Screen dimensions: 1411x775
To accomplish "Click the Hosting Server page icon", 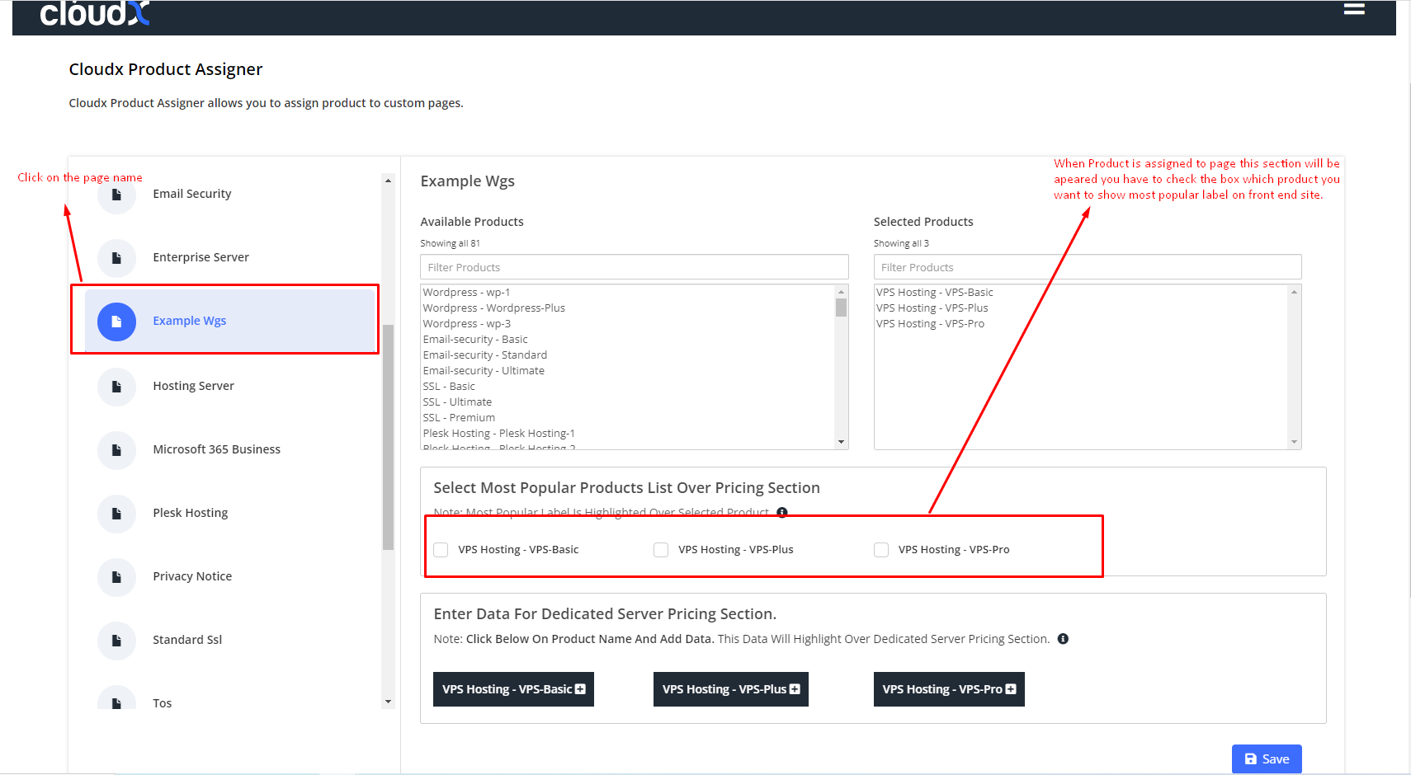I will point(116,387).
